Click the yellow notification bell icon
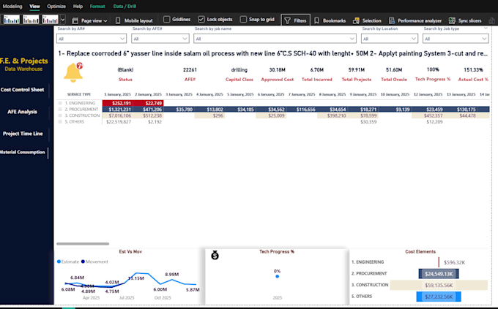 [x=73, y=72]
